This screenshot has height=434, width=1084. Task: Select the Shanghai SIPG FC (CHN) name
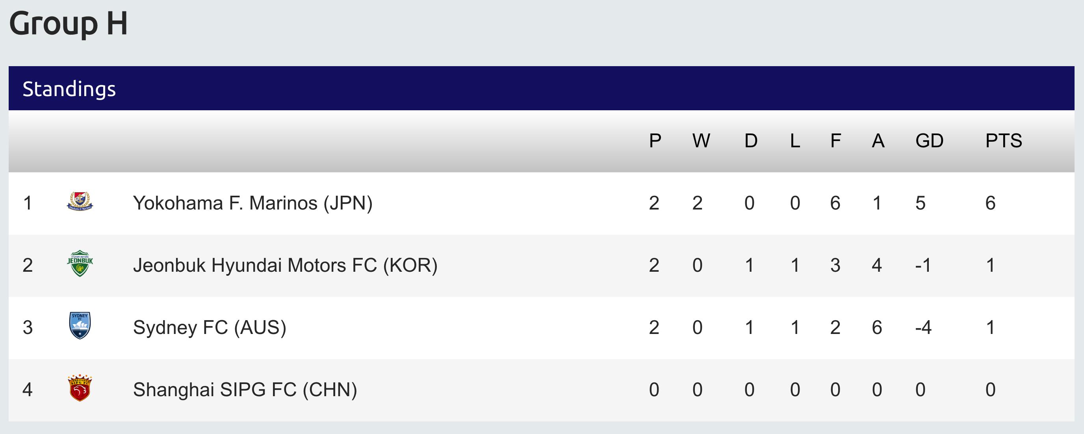click(245, 390)
